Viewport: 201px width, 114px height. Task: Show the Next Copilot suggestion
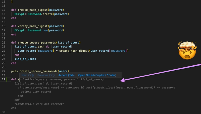coord(28,75)
